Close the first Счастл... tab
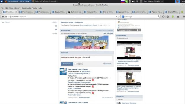 pyautogui.click(x=16, y=12)
